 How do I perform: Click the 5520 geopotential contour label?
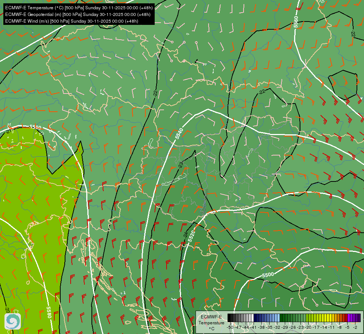click(x=192, y=236)
